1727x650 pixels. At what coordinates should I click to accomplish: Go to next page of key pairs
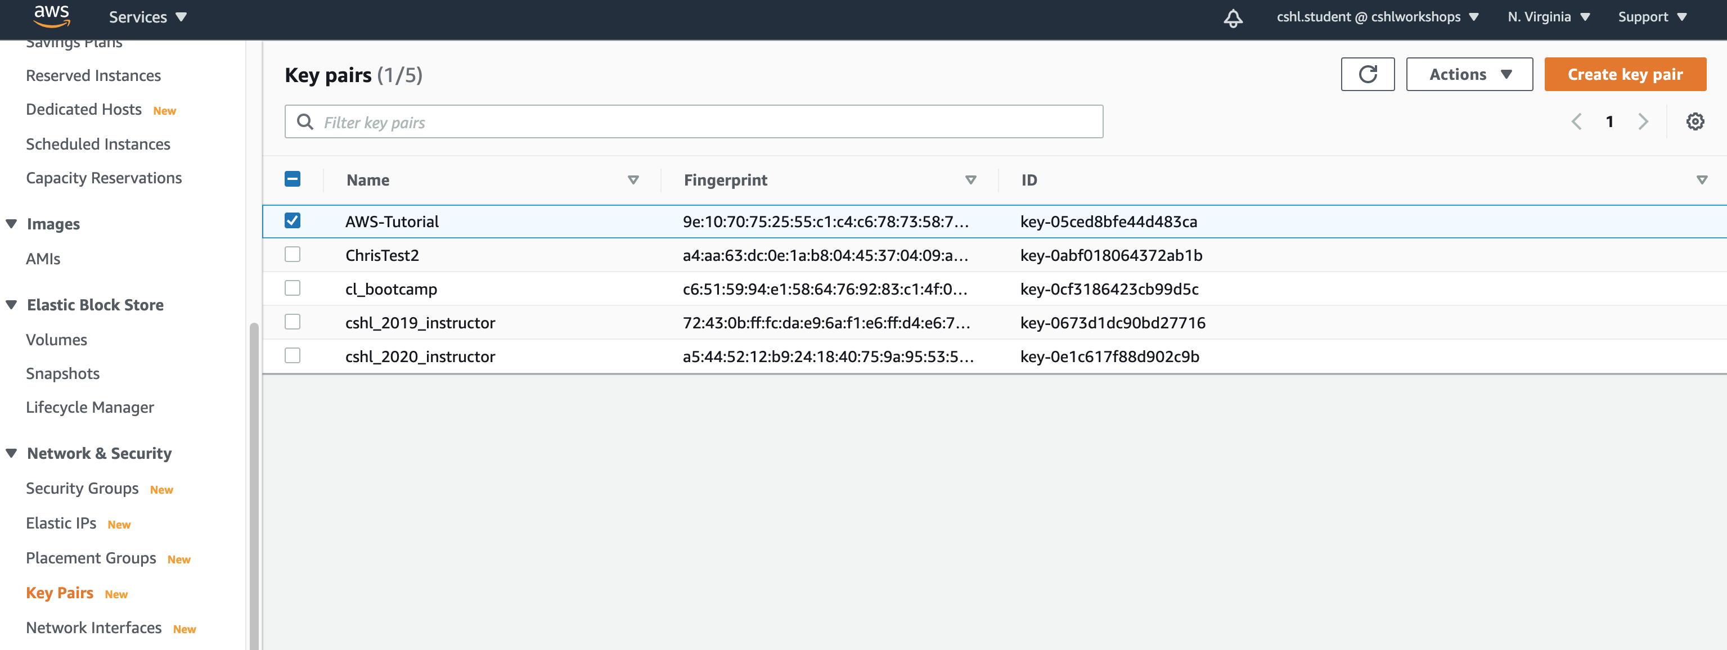1643,121
